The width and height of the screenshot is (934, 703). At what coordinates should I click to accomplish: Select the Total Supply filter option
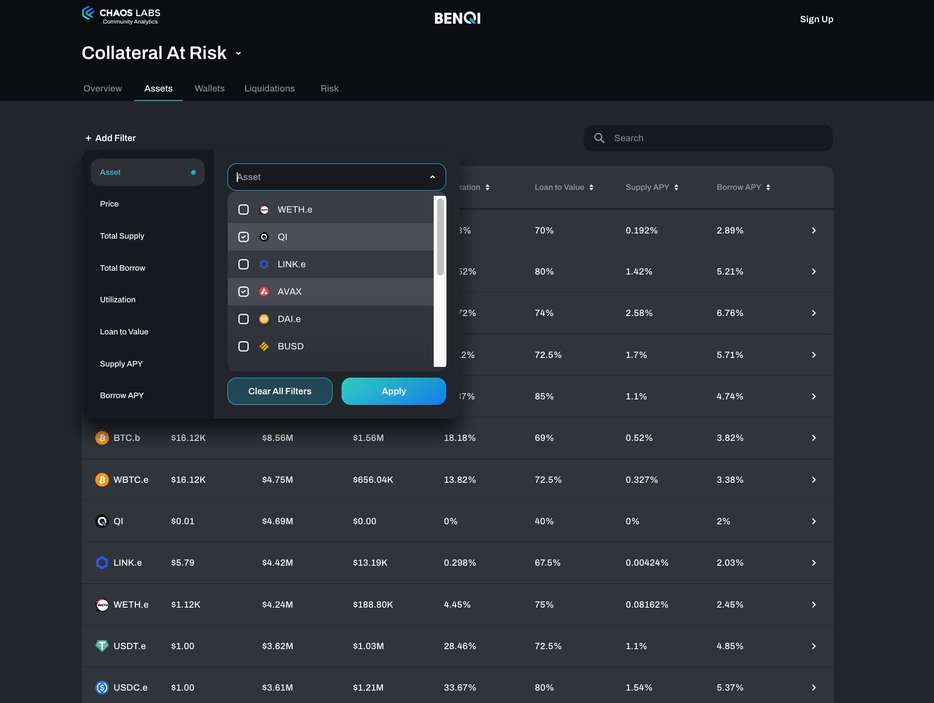[x=122, y=236]
